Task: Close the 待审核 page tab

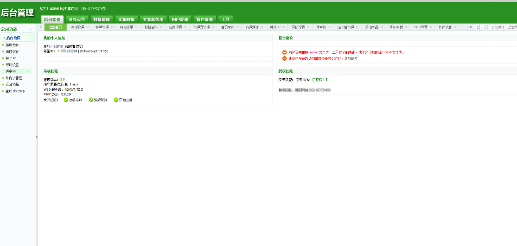Action: (329, 27)
